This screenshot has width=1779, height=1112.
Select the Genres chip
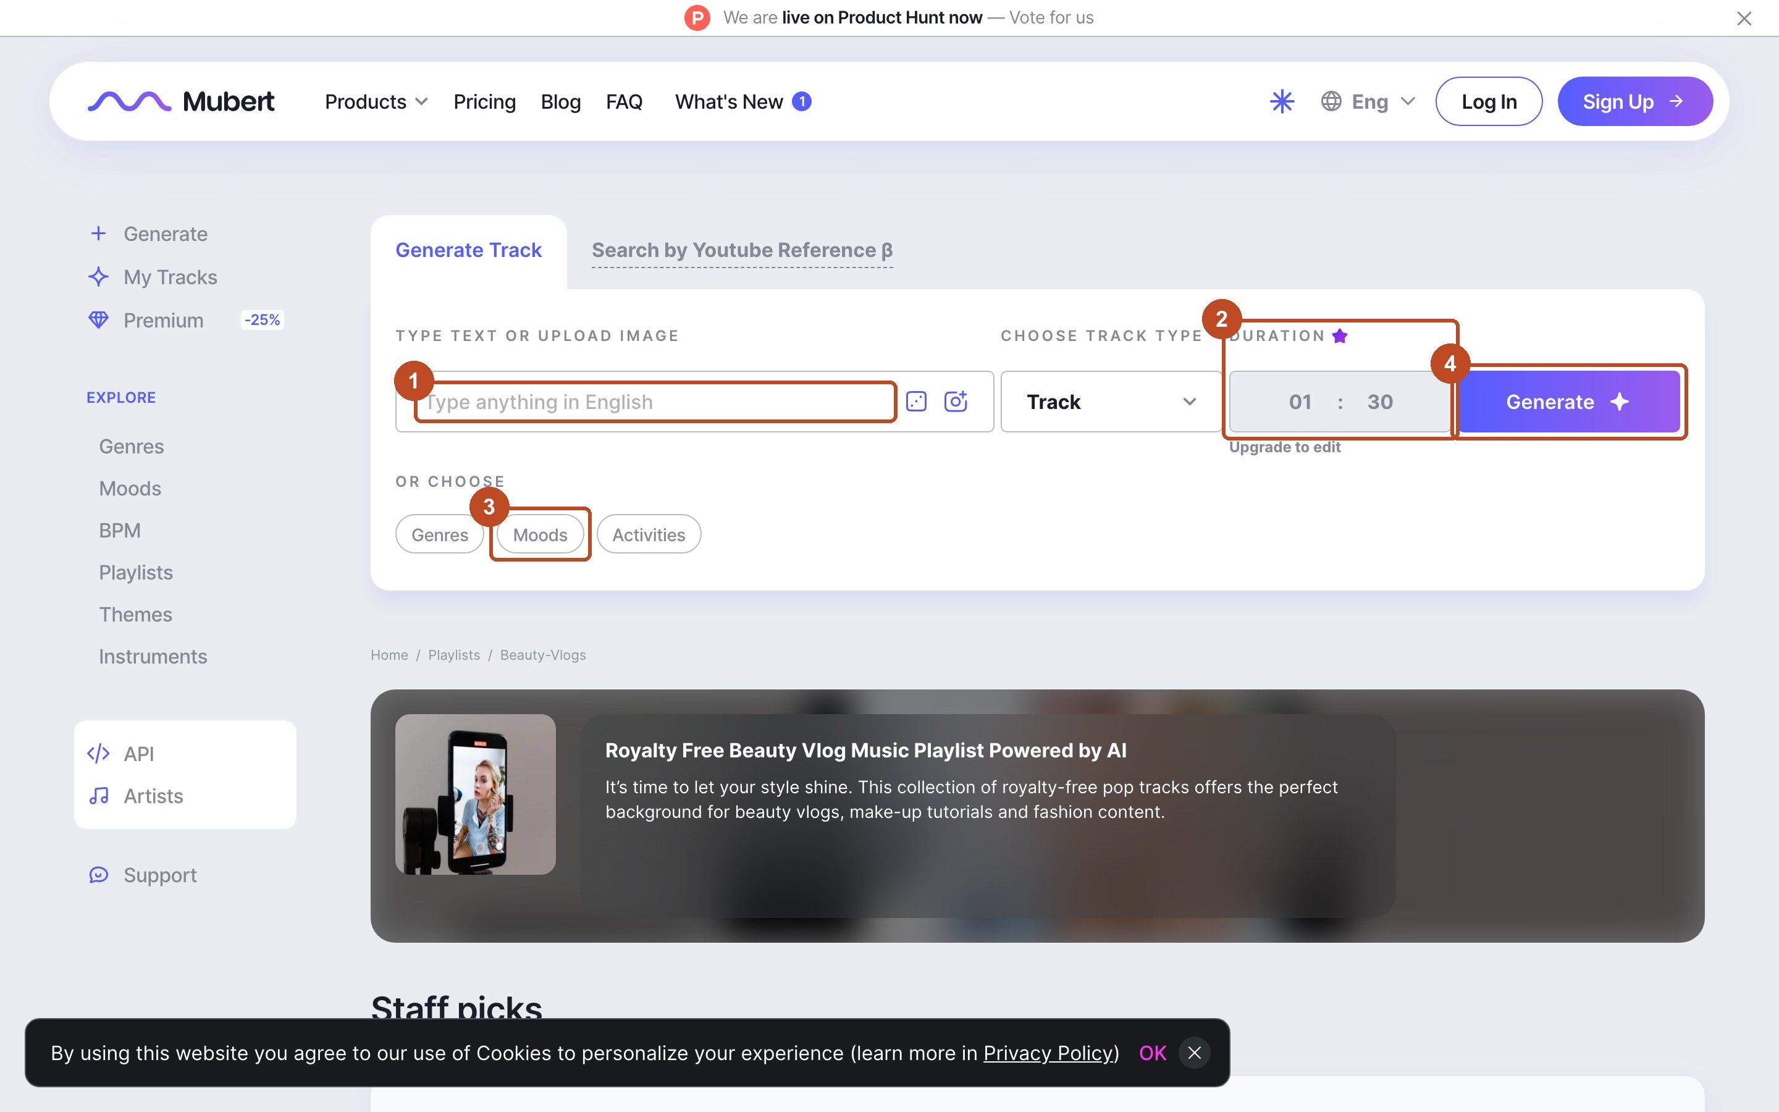click(440, 534)
